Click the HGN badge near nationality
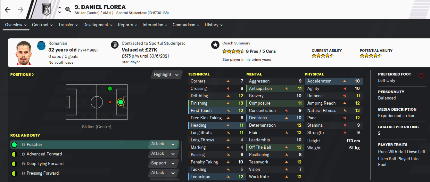This screenshot has height=182, width=430. 41,46
